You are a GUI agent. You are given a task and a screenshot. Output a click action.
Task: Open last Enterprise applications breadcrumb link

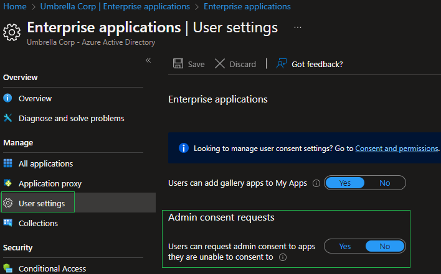[x=247, y=6]
